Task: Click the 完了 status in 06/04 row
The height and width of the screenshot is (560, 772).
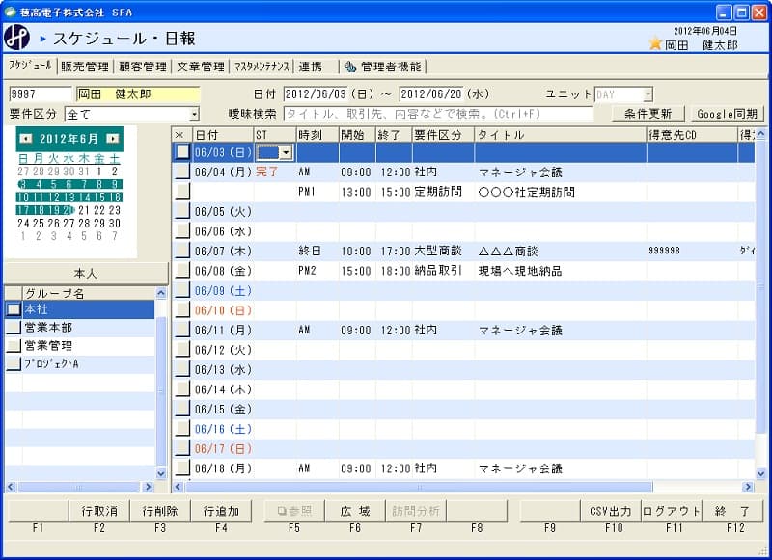Action: click(x=267, y=172)
